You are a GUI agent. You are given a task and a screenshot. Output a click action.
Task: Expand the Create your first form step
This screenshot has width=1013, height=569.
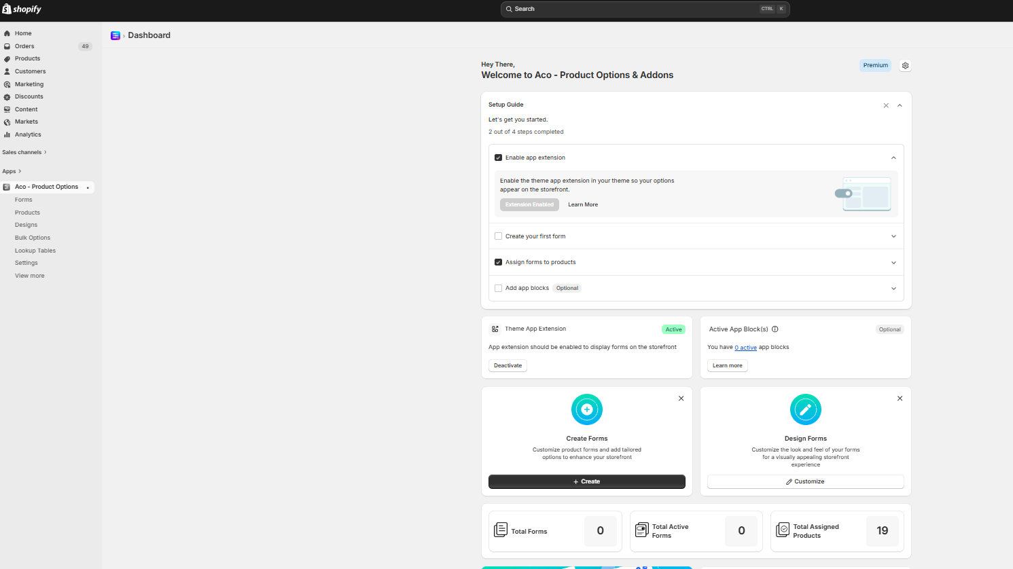(x=893, y=236)
